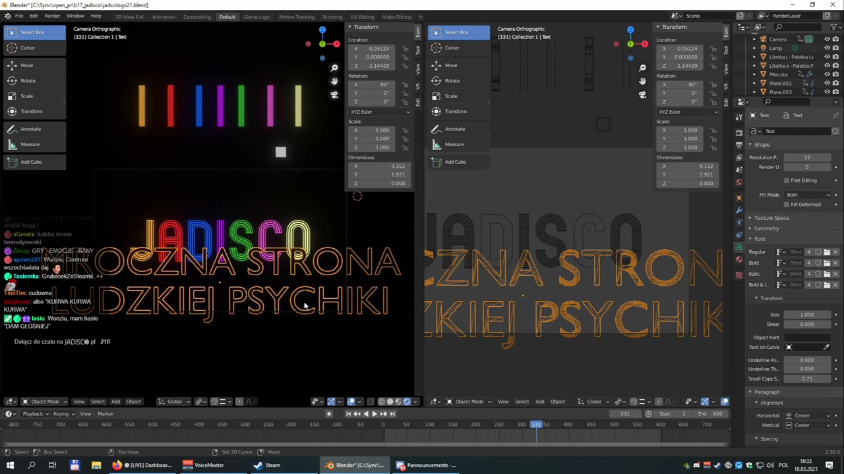Click zoom magnifier in right viewport
This screenshot has height=474, width=844.
point(642,68)
